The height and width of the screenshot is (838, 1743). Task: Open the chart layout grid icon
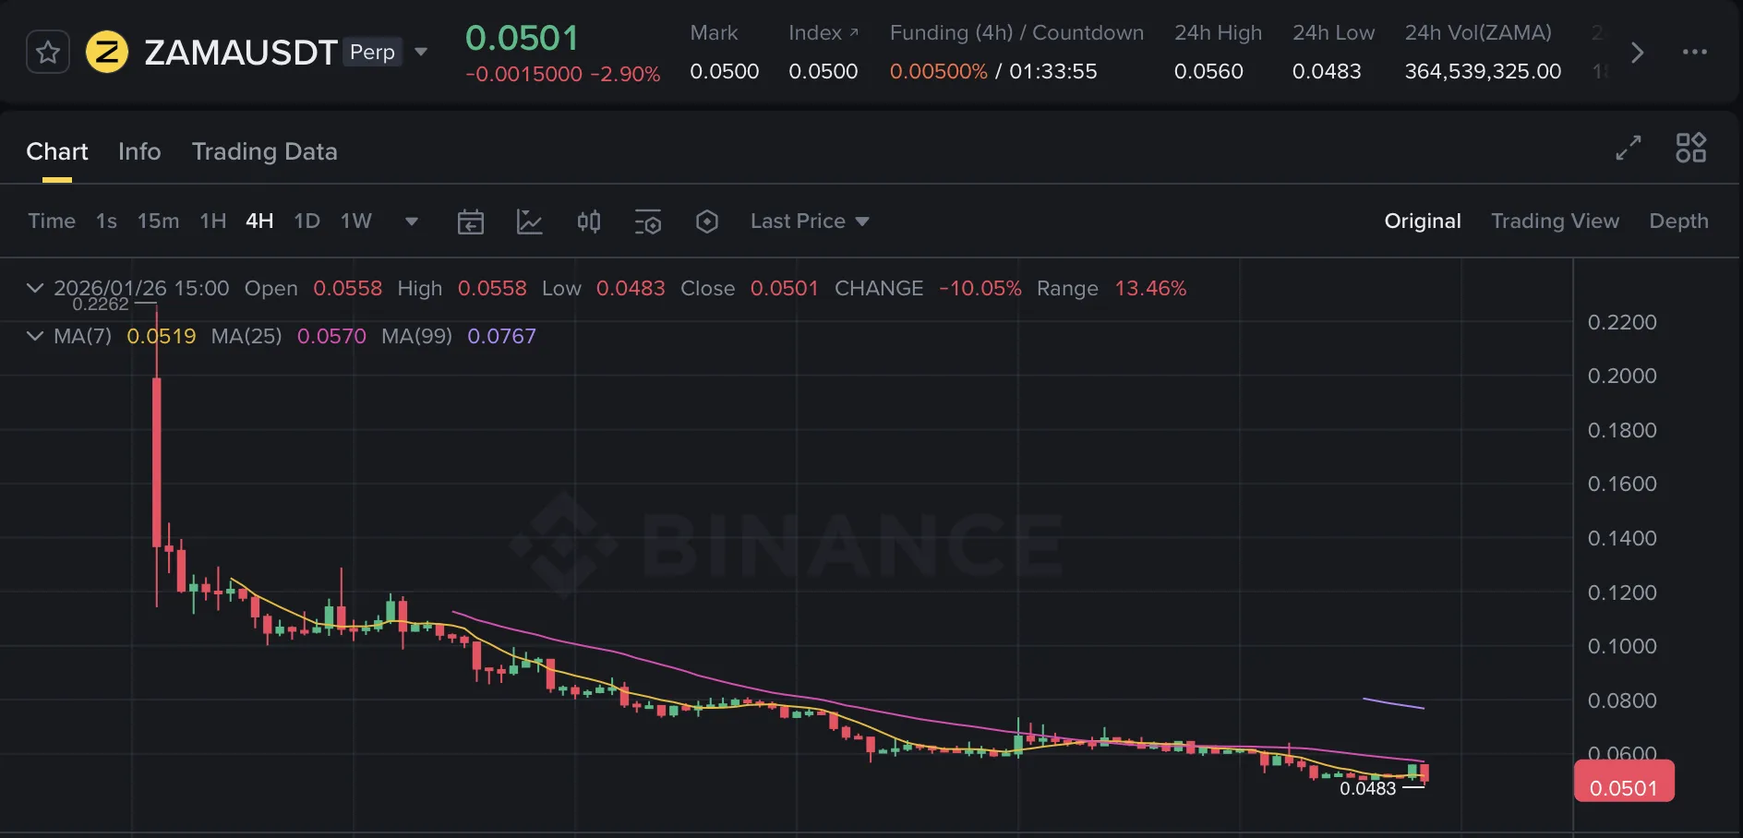click(1691, 148)
